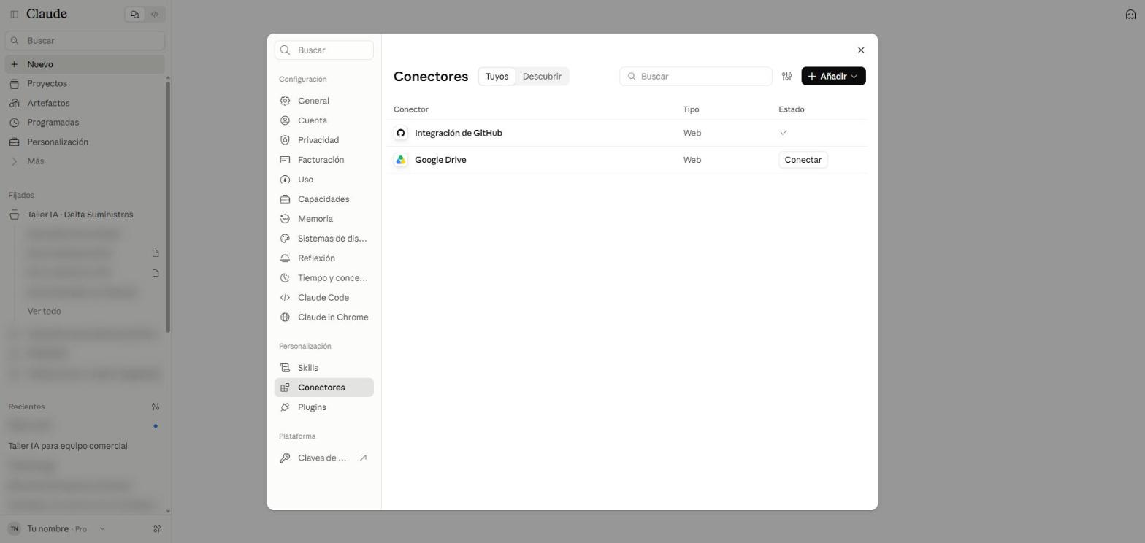
Task: Click the Cuenta person icon
Action: click(285, 120)
